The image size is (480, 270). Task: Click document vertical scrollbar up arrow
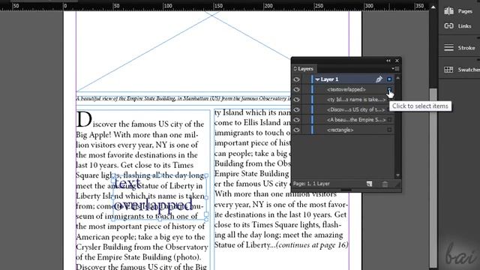tap(433, 7)
